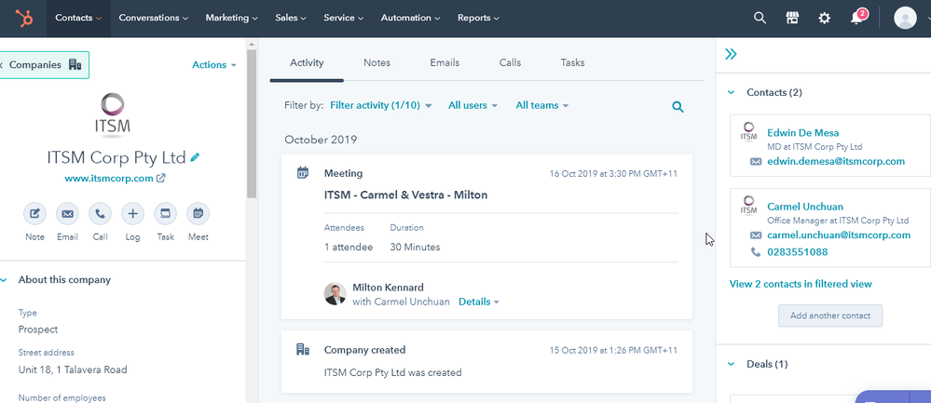Switch to the Calls tab
The width and height of the screenshot is (931, 403).
click(510, 62)
